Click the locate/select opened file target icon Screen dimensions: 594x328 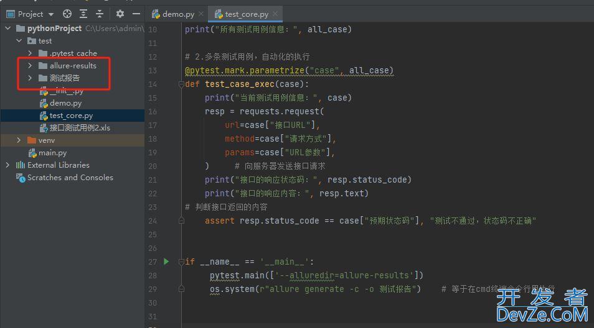pos(67,14)
